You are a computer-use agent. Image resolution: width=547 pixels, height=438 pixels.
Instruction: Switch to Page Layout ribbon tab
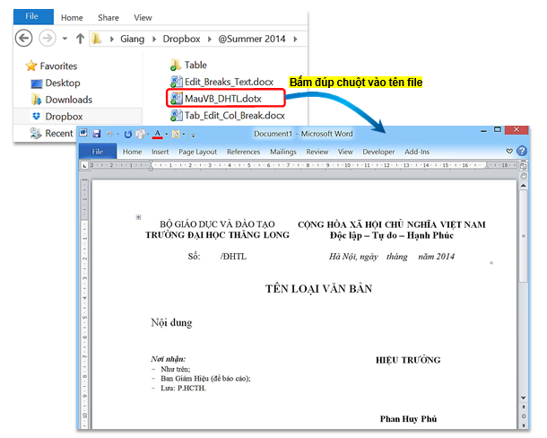click(x=197, y=152)
